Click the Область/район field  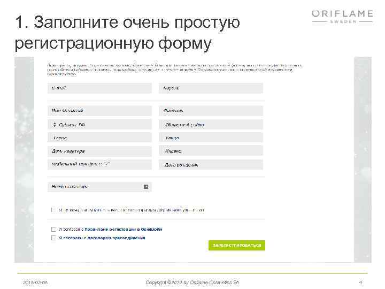tap(211, 125)
